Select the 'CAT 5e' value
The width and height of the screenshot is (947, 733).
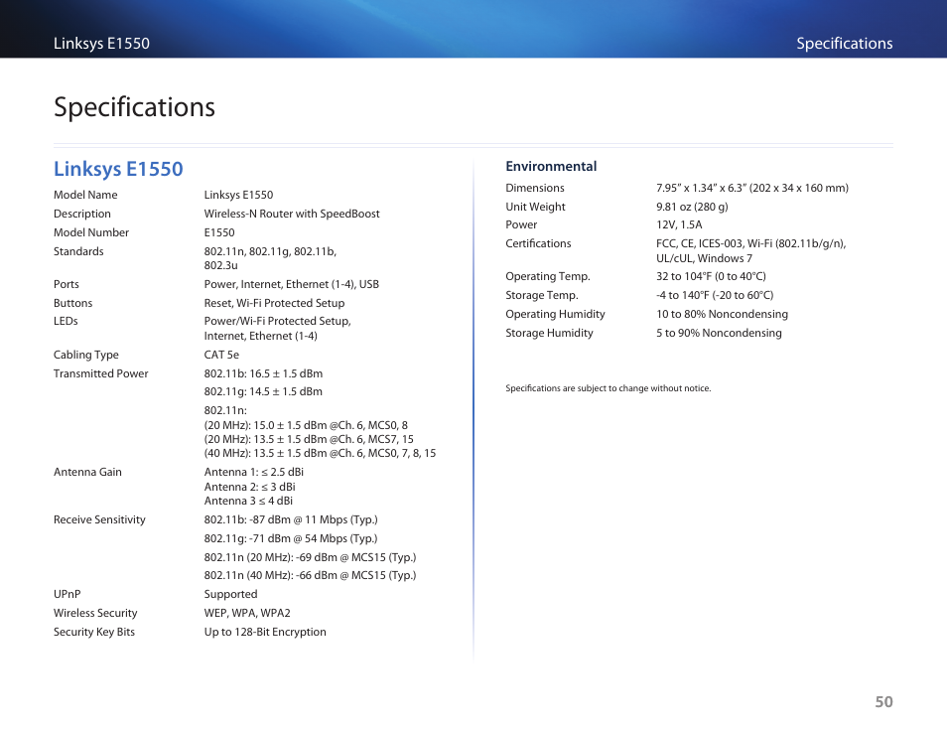tap(221, 355)
